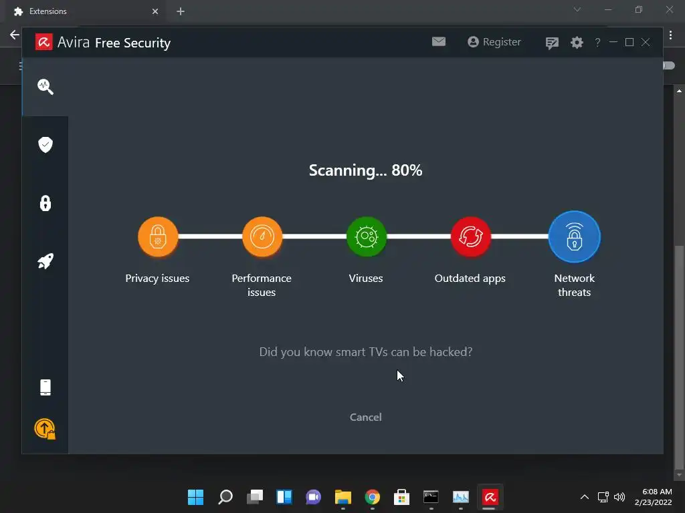This screenshot has height=513, width=685.
Task: Open the monitoring graph taskbar app
Action: 460,497
